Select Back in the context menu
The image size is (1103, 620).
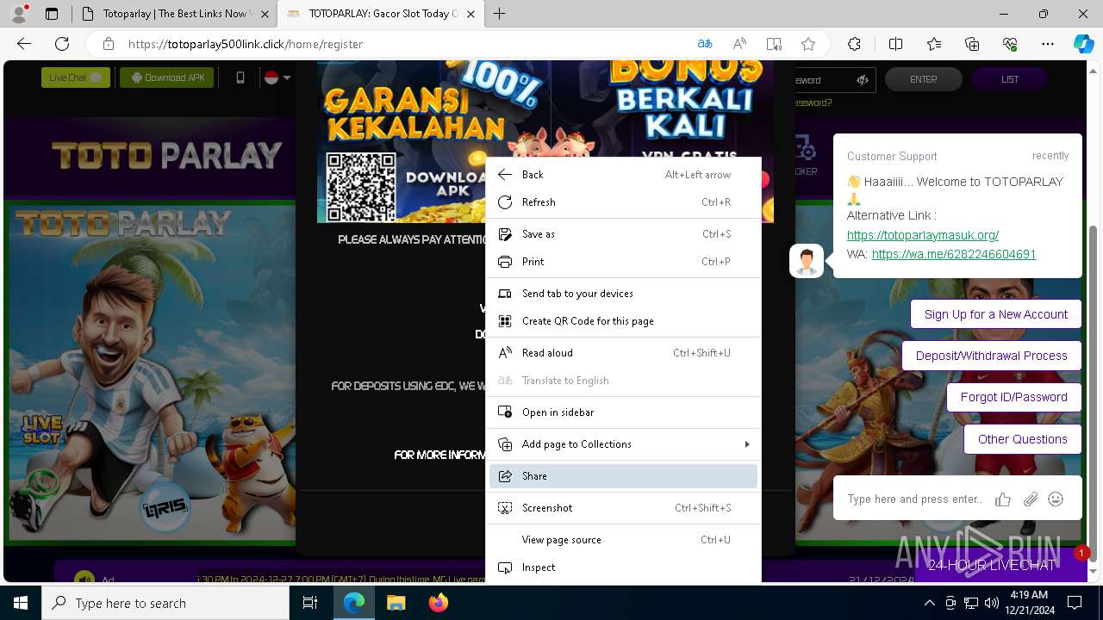tap(623, 175)
